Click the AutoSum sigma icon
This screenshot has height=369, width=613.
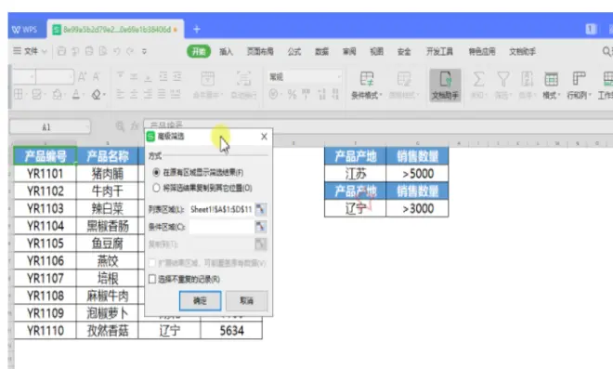(x=478, y=79)
